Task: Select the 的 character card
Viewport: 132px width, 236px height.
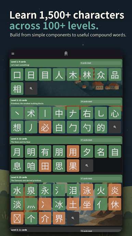Action: tap(101, 127)
